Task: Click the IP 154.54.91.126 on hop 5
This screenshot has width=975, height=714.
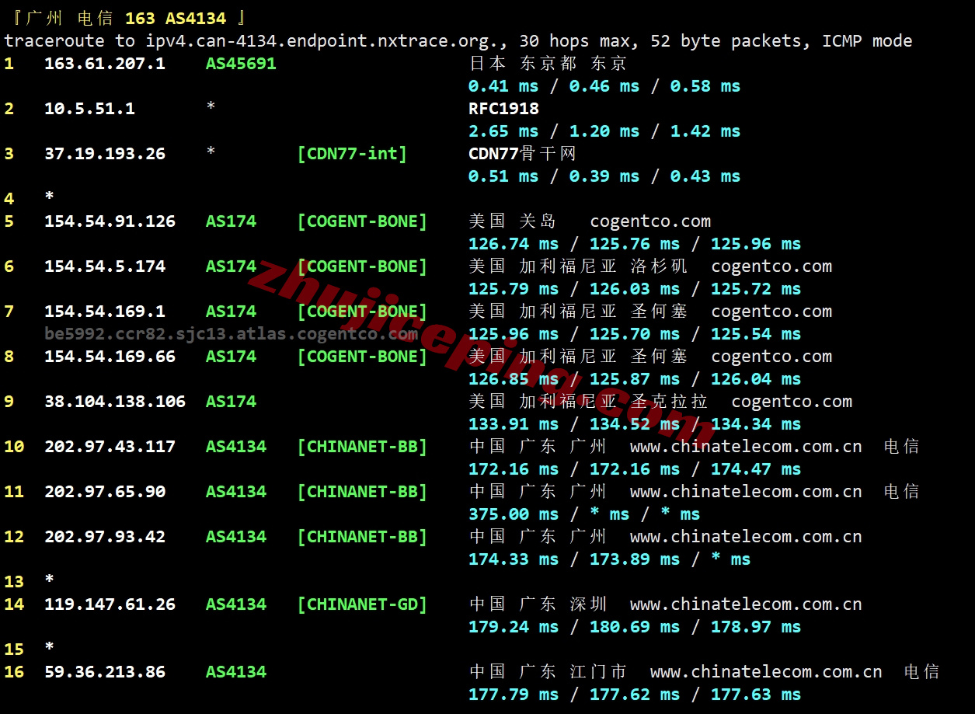Action: pyautogui.click(x=110, y=221)
